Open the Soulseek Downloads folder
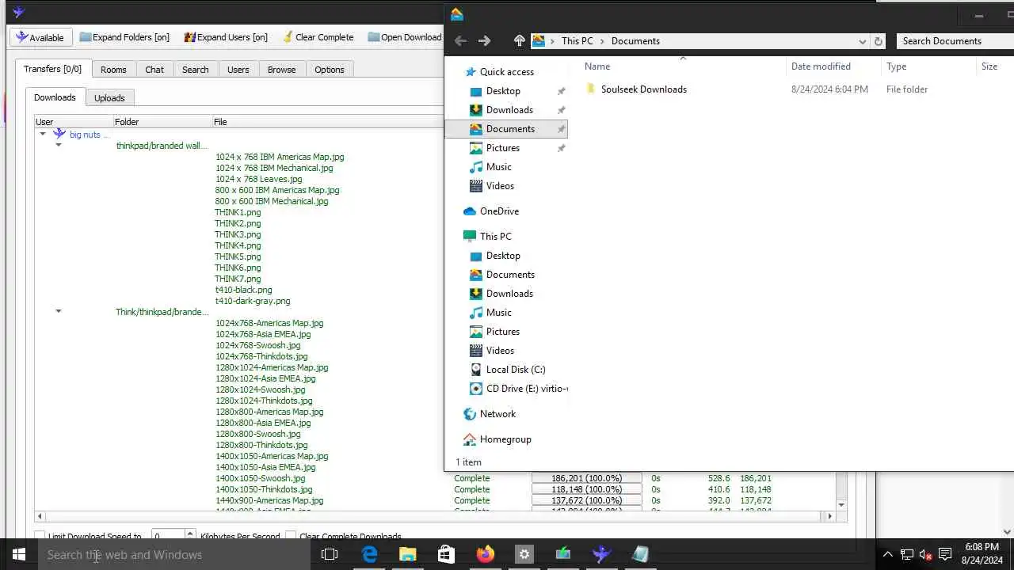Image resolution: width=1014 pixels, height=570 pixels. click(643, 89)
